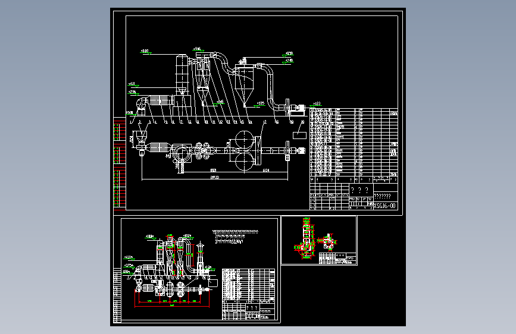Click the notes text block in the lower-left sheet
The image size is (516, 334).
point(236,237)
